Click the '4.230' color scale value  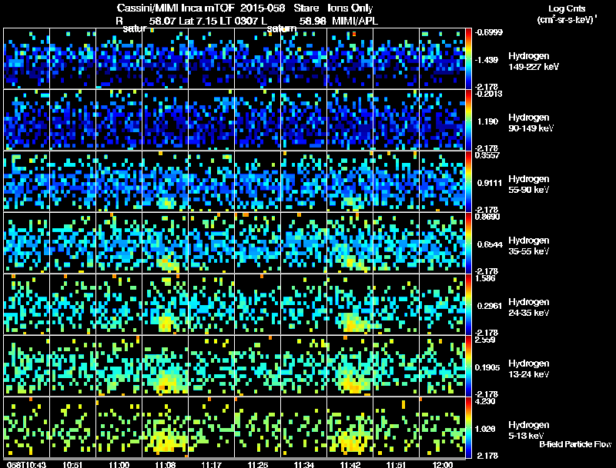coord(485,401)
